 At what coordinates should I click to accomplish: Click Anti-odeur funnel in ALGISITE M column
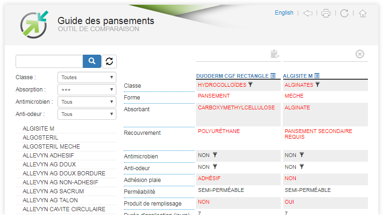tap(302, 167)
